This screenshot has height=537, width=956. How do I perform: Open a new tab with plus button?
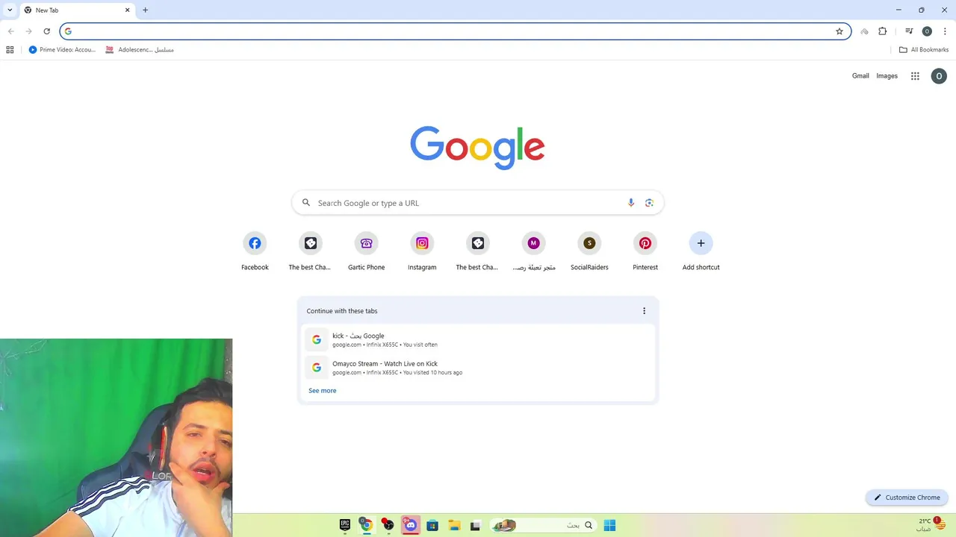pyautogui.click(x=145, y=10)
